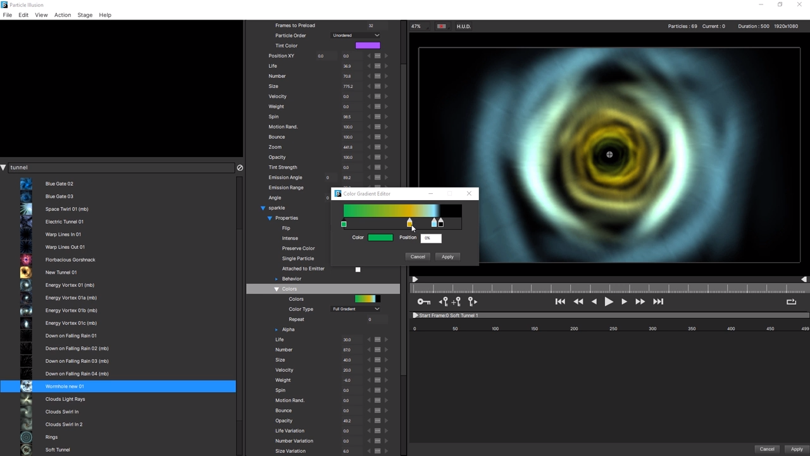Open the Particle Order dropdown showing Unordered
The image size is (810, 456).
pos(356,35)
